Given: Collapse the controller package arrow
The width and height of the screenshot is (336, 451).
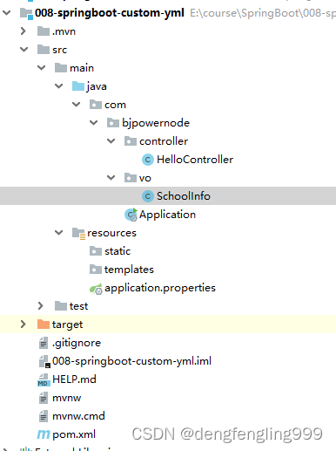Looking at the screenshot, I should (111, 141).
